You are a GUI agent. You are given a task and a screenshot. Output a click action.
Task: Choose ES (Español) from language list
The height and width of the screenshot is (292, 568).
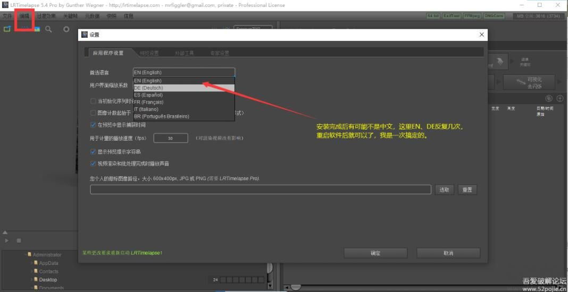(x=183, y=95)
